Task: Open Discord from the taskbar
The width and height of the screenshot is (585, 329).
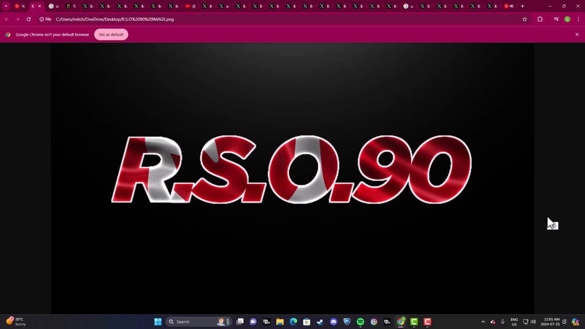Action: coord(334,322)
